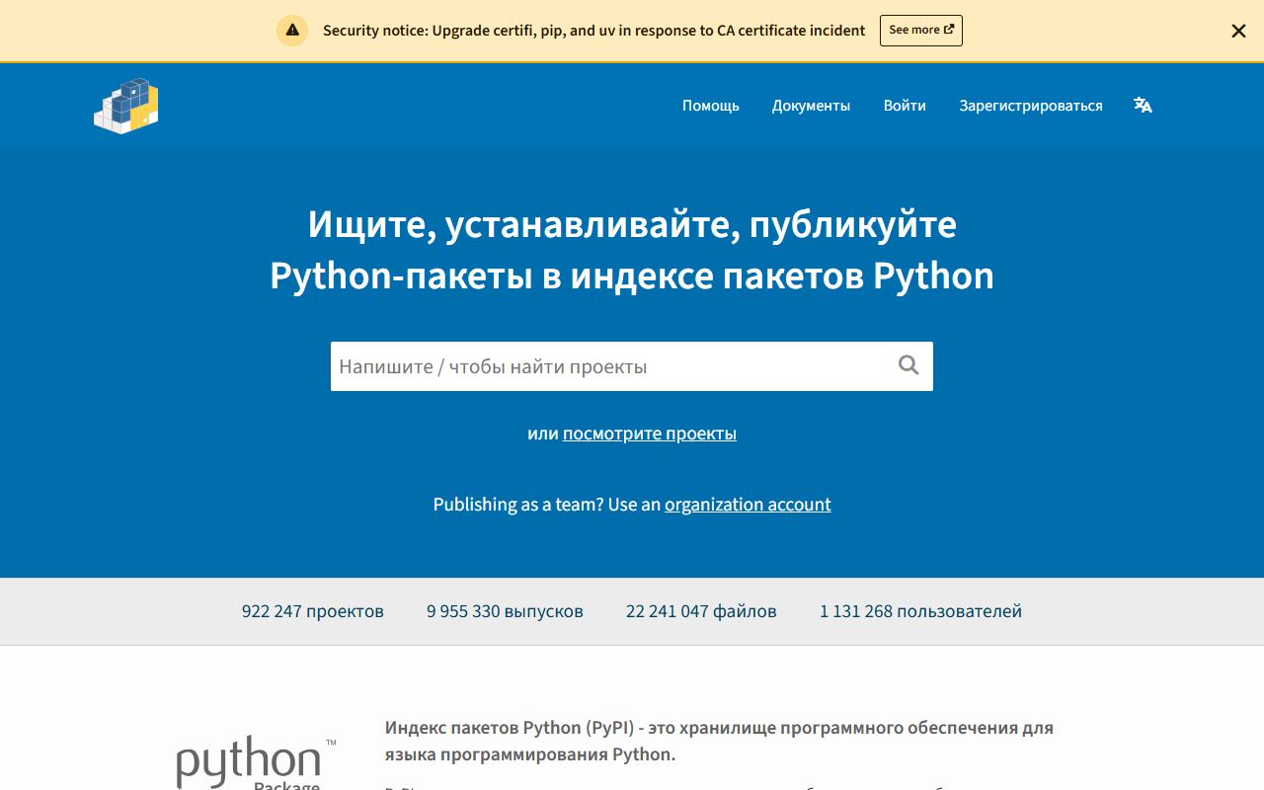Click the Python Package logo image
The height and width of the screenshot is (790, 1264).
257,762
